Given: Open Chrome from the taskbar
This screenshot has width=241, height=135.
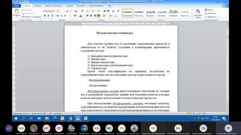Looking at the screenshot, I should pos(70,118).
